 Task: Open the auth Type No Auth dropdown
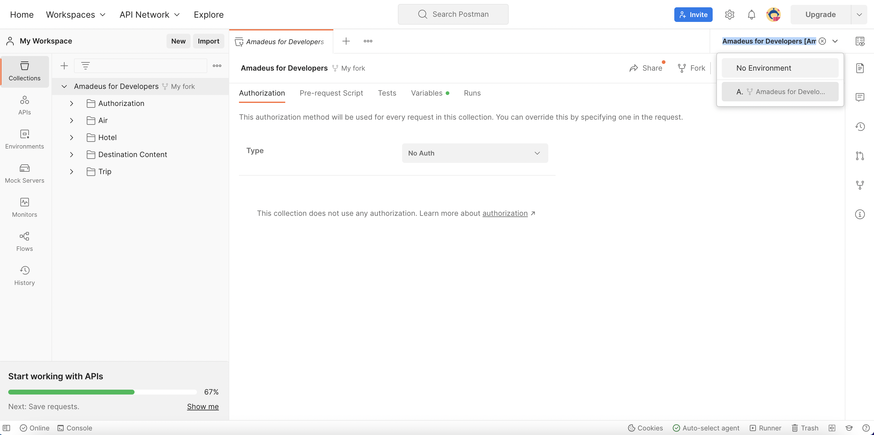click(475, 153)
